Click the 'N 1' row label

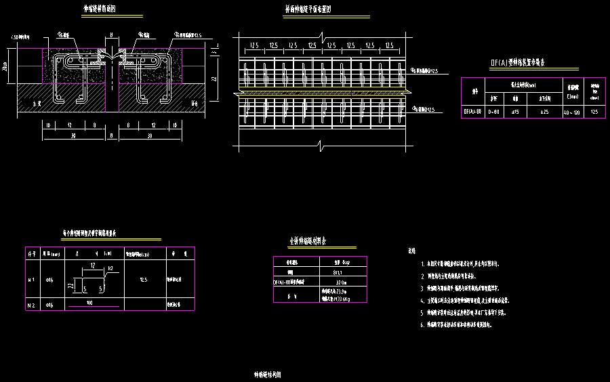point(31,280)
